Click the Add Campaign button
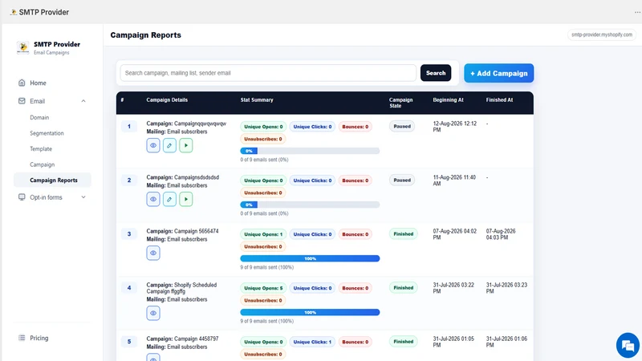This screenshot has height=361, width=642. pyautogui.click(x=498, y=73)
